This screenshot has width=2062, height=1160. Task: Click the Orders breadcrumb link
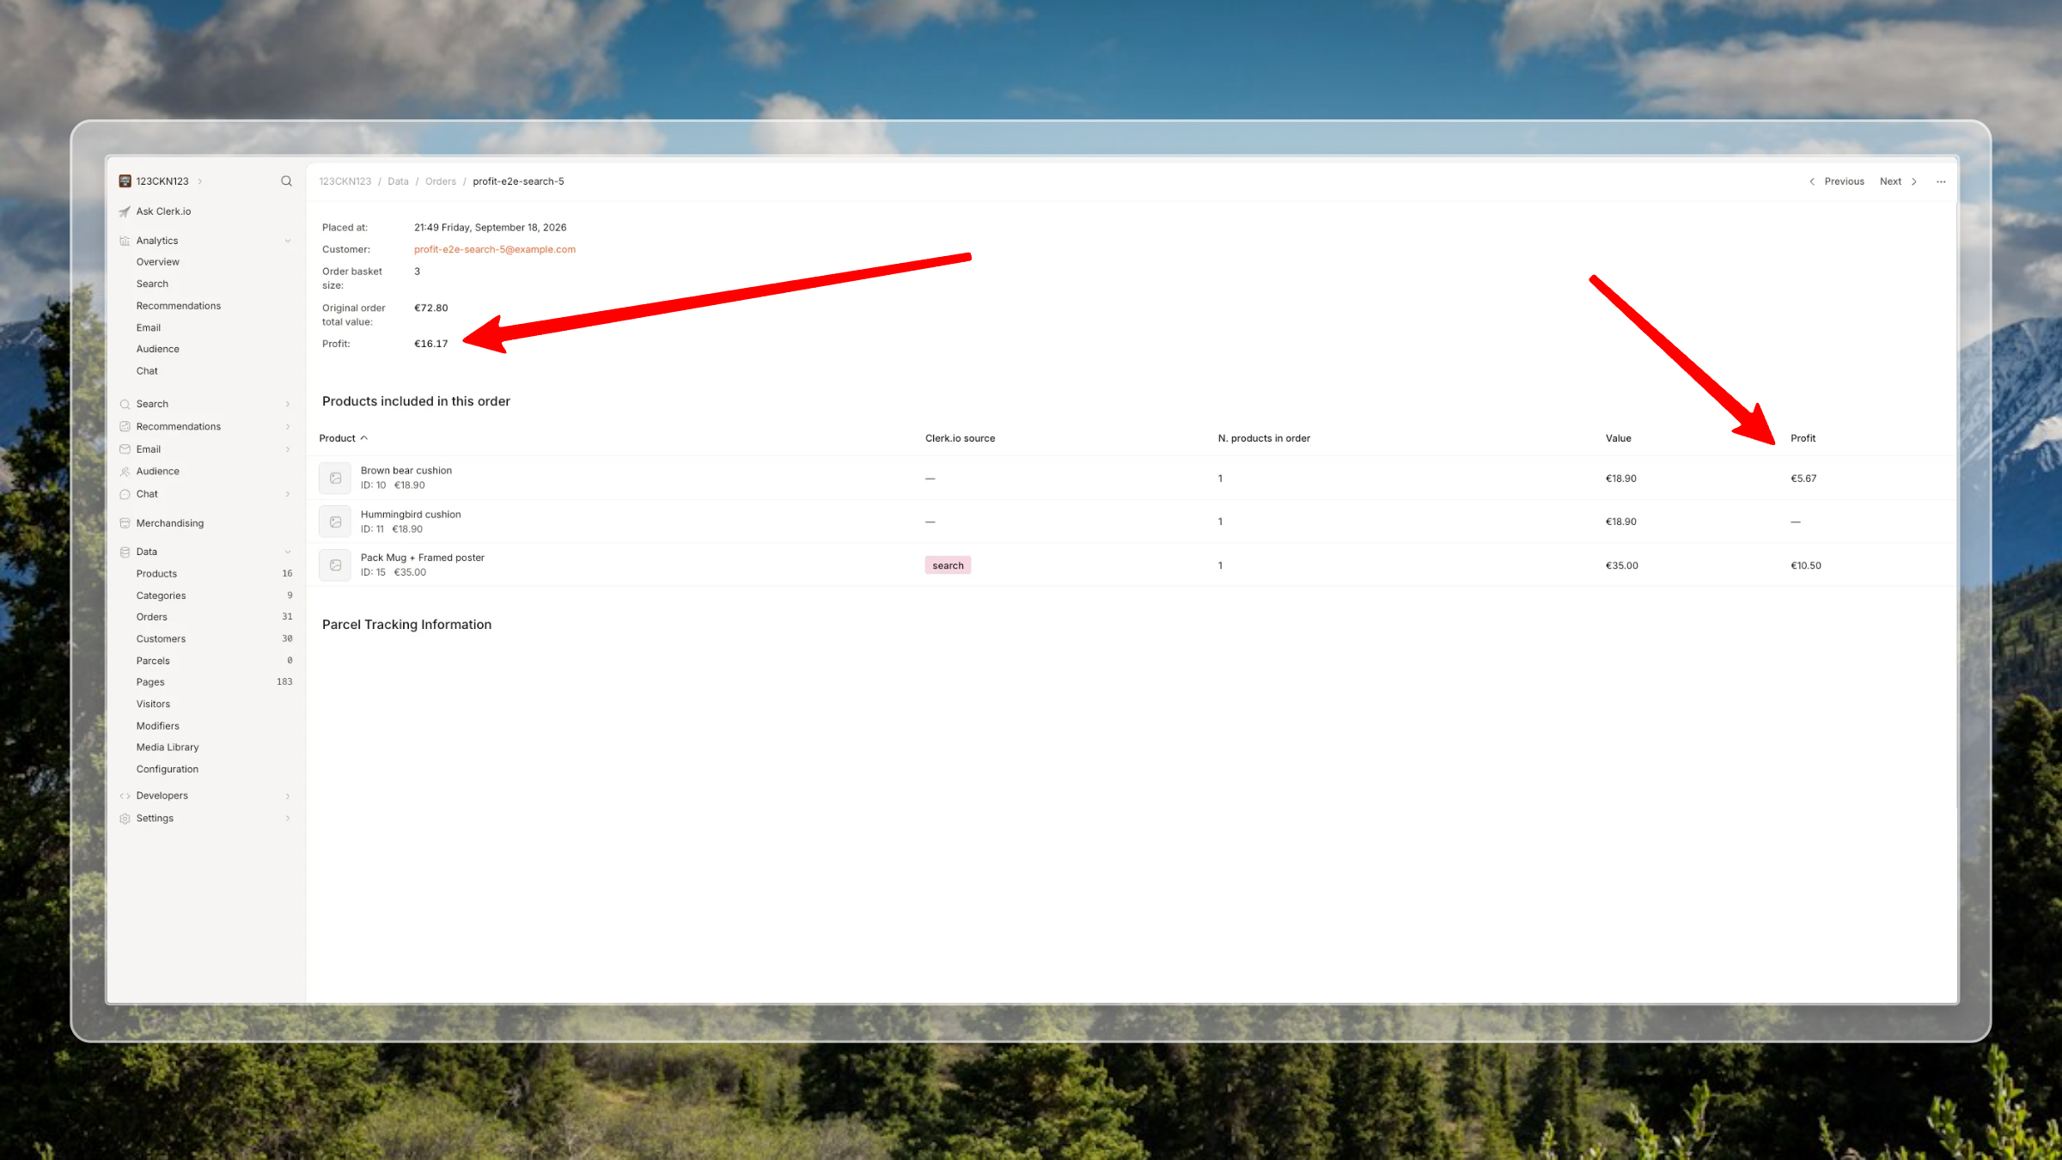click(x=441, y=181)
